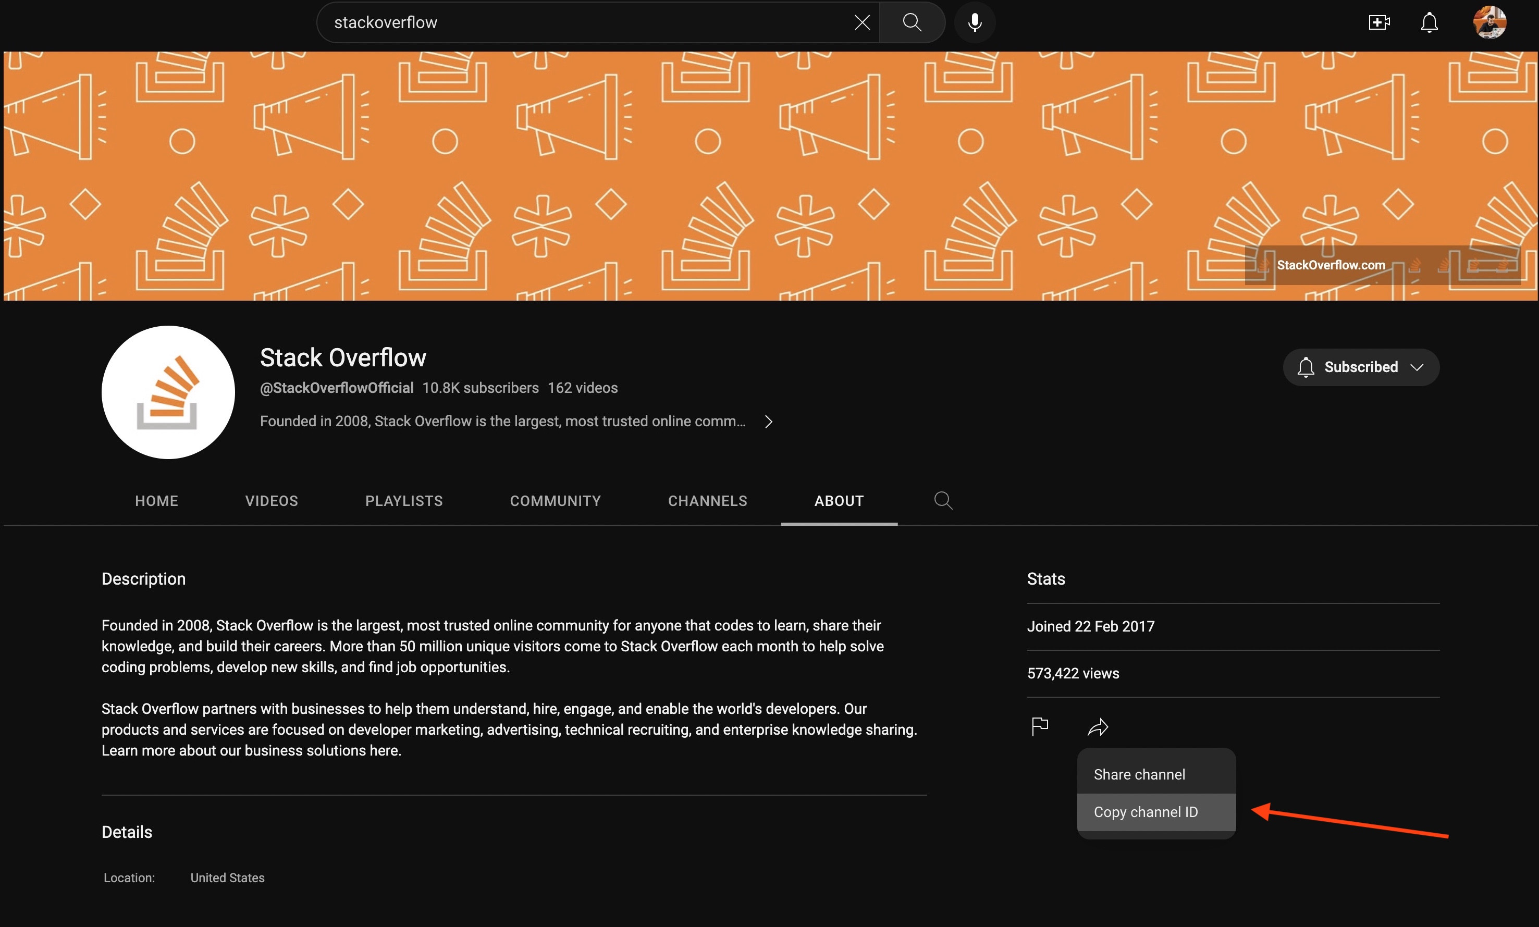Click the search icon on the channel page
The height and width of the screenshot is (927, 1539).
coord(943,500)
